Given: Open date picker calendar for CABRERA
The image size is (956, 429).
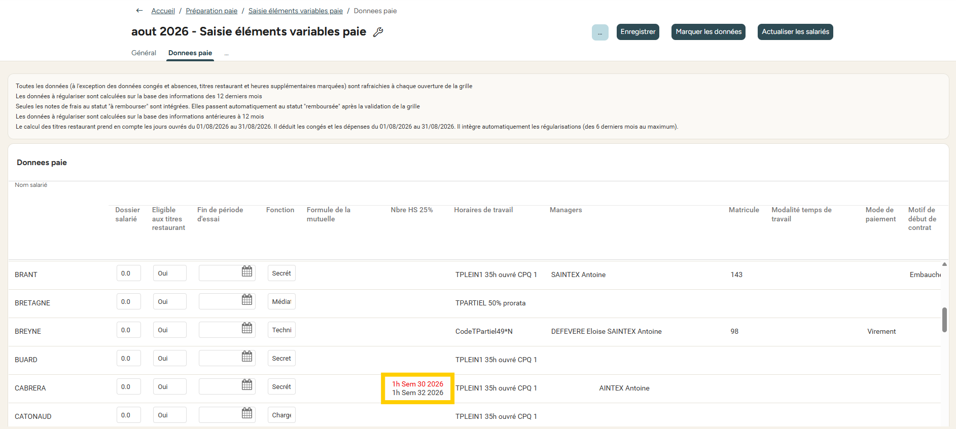Looking at the screenshot, I should 247,385.
